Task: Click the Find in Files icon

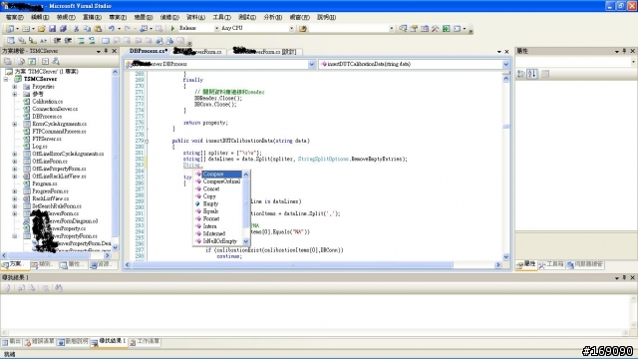Action: (303, 29)
